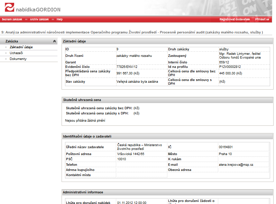Open Archiv zakázek in top menu
Image resolution: width=276 pixels, height=204 pixels.
coord(39,19)
